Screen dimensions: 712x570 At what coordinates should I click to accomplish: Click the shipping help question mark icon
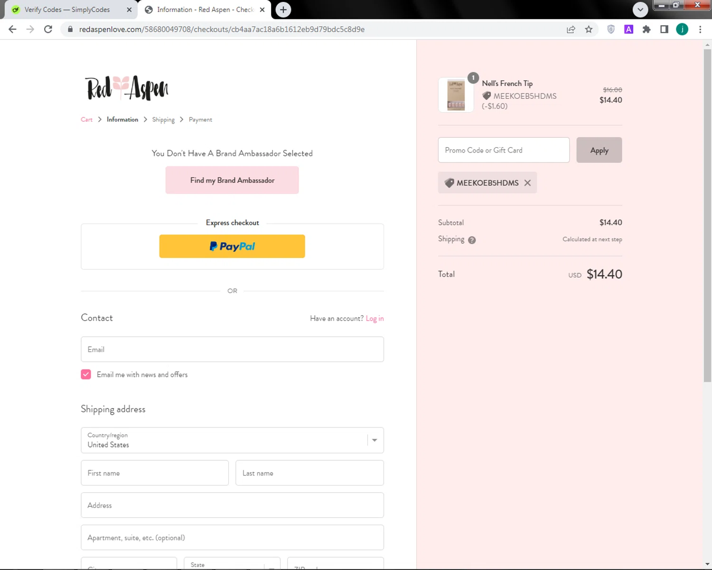tap(472, 240)
